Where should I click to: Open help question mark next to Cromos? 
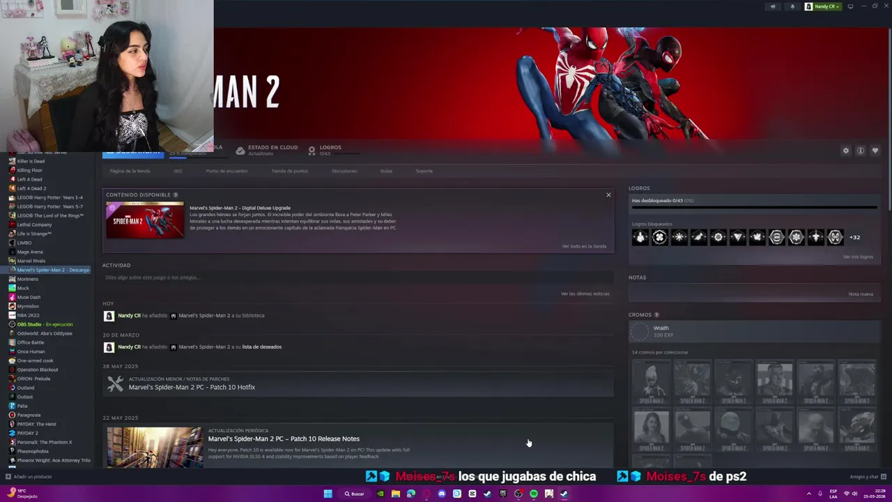pyautogui.click(x=656, y=315)
